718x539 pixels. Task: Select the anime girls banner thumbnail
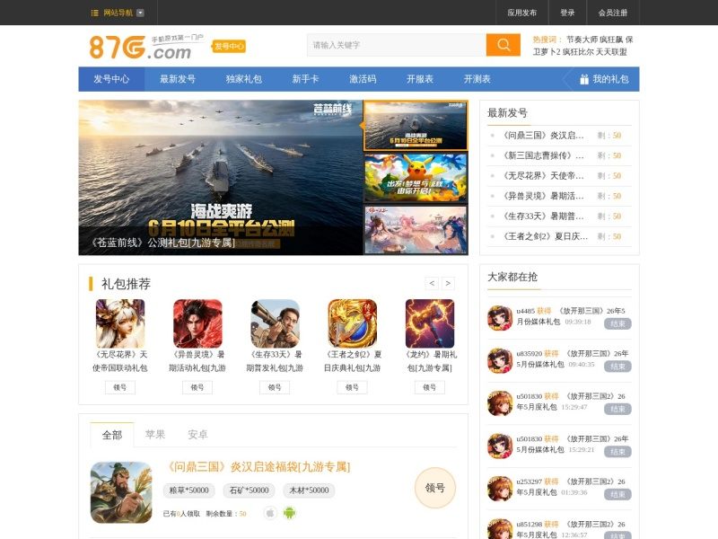[x=416, y=230]
